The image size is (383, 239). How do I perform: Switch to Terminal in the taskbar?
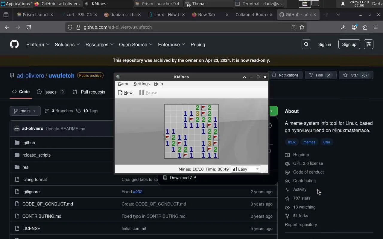[x=259, y=4]
